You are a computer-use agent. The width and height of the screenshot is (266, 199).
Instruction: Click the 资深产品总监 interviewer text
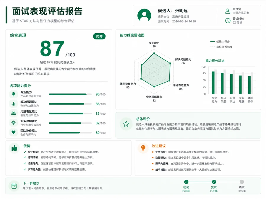click(241, 13)
